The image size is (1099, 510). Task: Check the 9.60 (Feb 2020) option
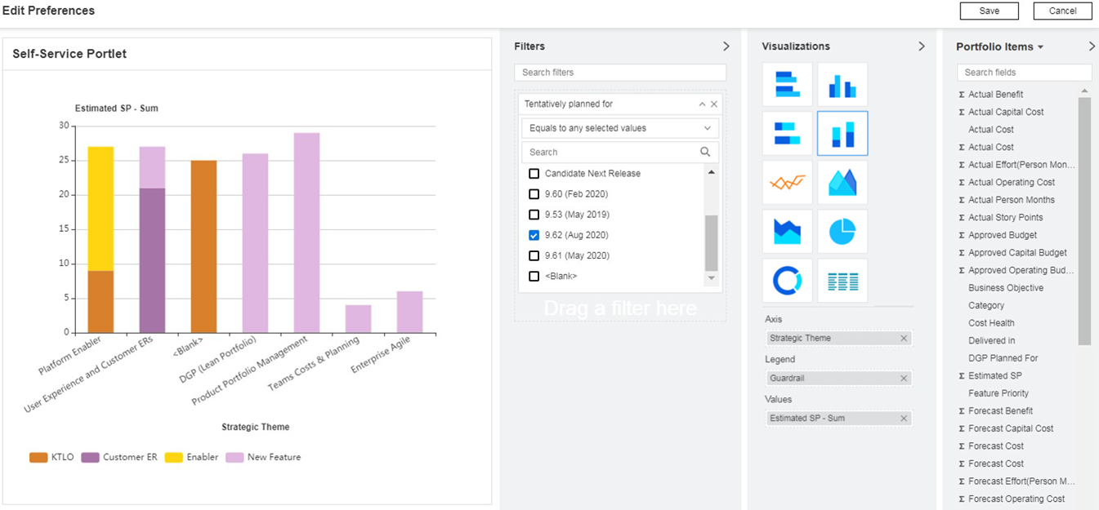(x=534, y=194)
